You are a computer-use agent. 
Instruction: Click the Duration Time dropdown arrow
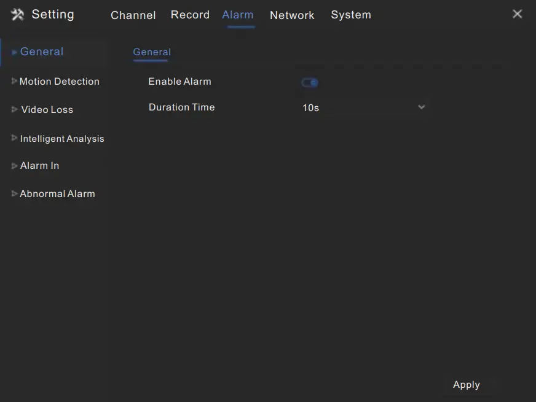421,107
